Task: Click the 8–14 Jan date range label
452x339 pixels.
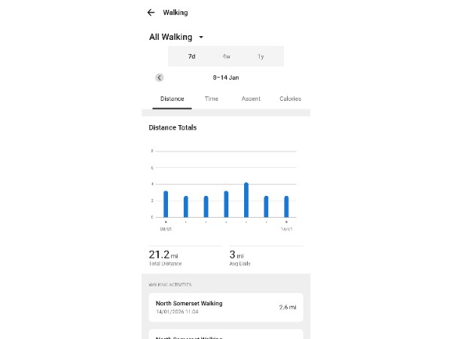Action: coord(226,78)
